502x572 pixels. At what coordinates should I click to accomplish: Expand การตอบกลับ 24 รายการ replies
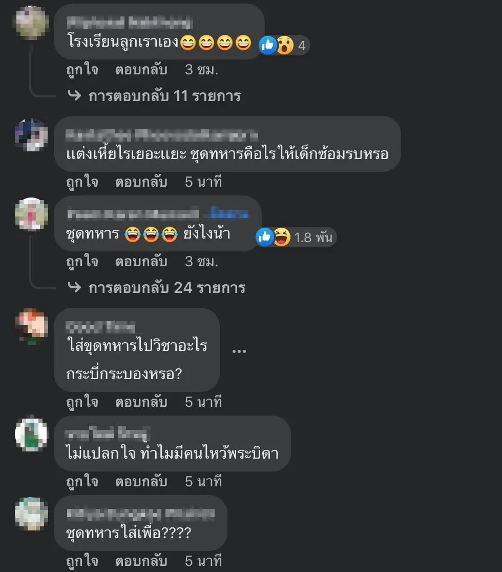(x=167, y=288)
